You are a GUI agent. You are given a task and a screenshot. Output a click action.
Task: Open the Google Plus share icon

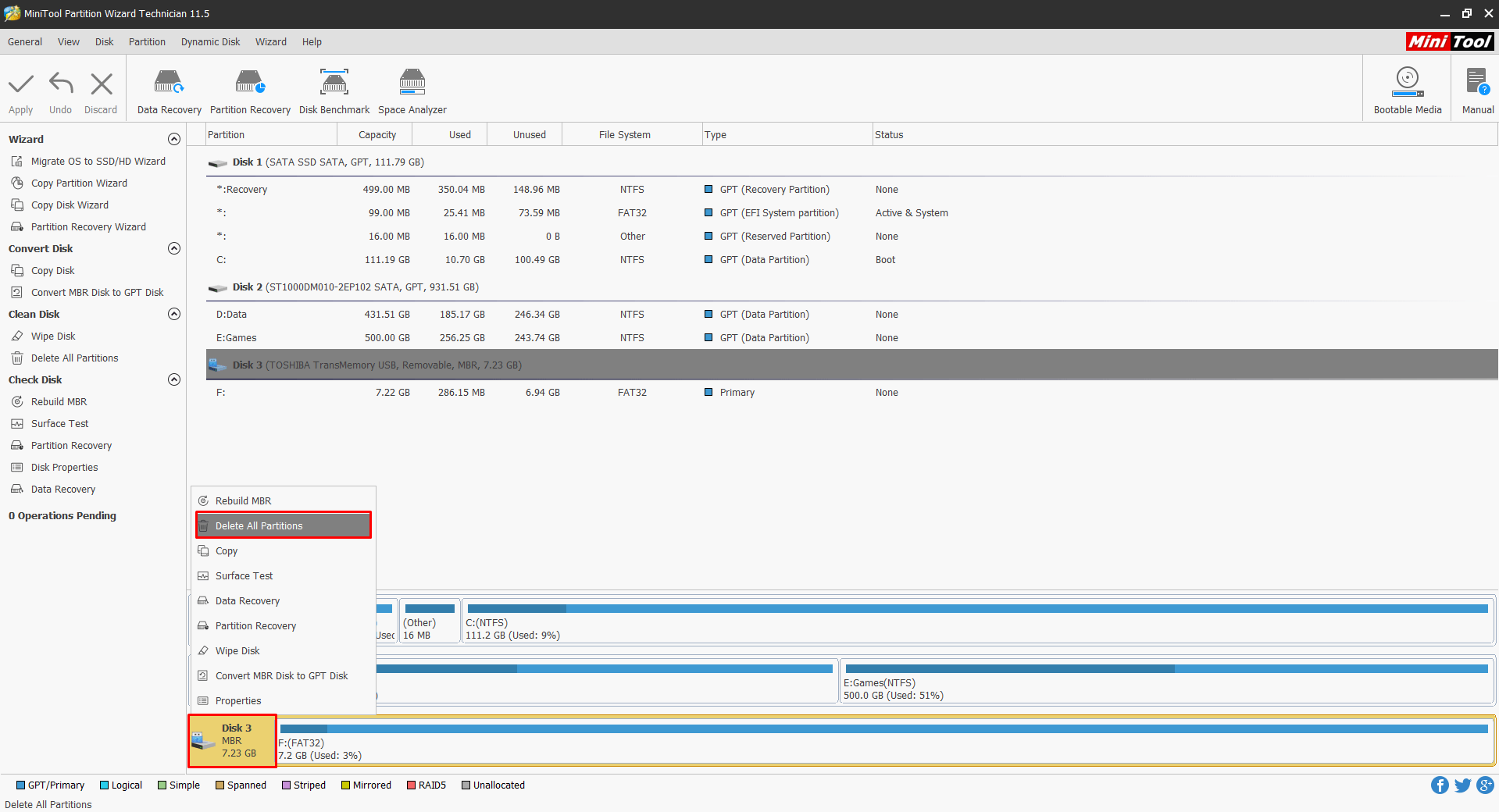(x=1485, y=785)
